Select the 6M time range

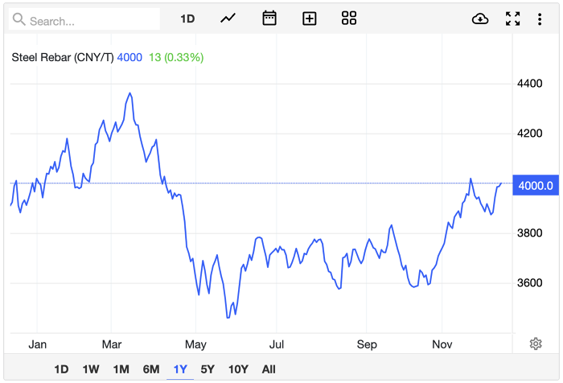pyautogui.click(x=151, y=369)
